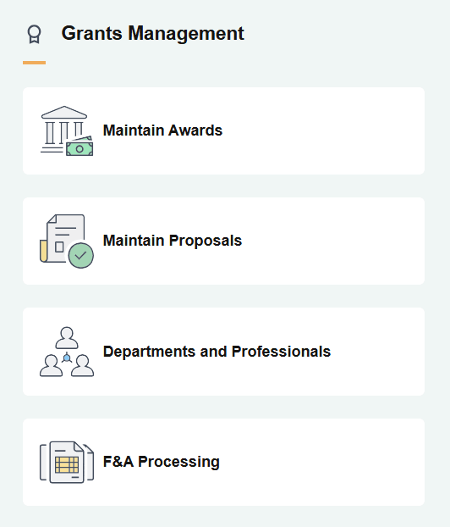Open the Maintain Awards bank and cash icon
This screenshot has height=527, width=450.
pyautogui.click(x=67, y=131)
